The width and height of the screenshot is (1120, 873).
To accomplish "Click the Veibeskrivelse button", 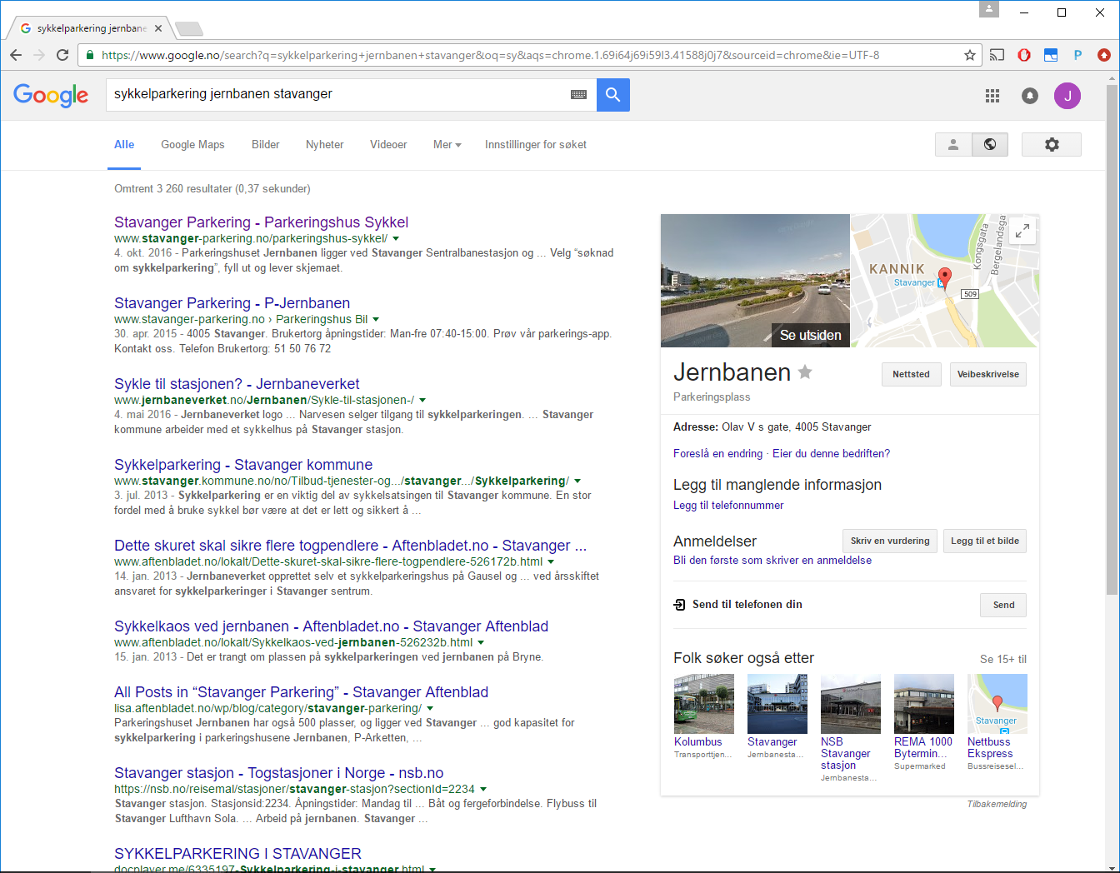I will 987,374.
